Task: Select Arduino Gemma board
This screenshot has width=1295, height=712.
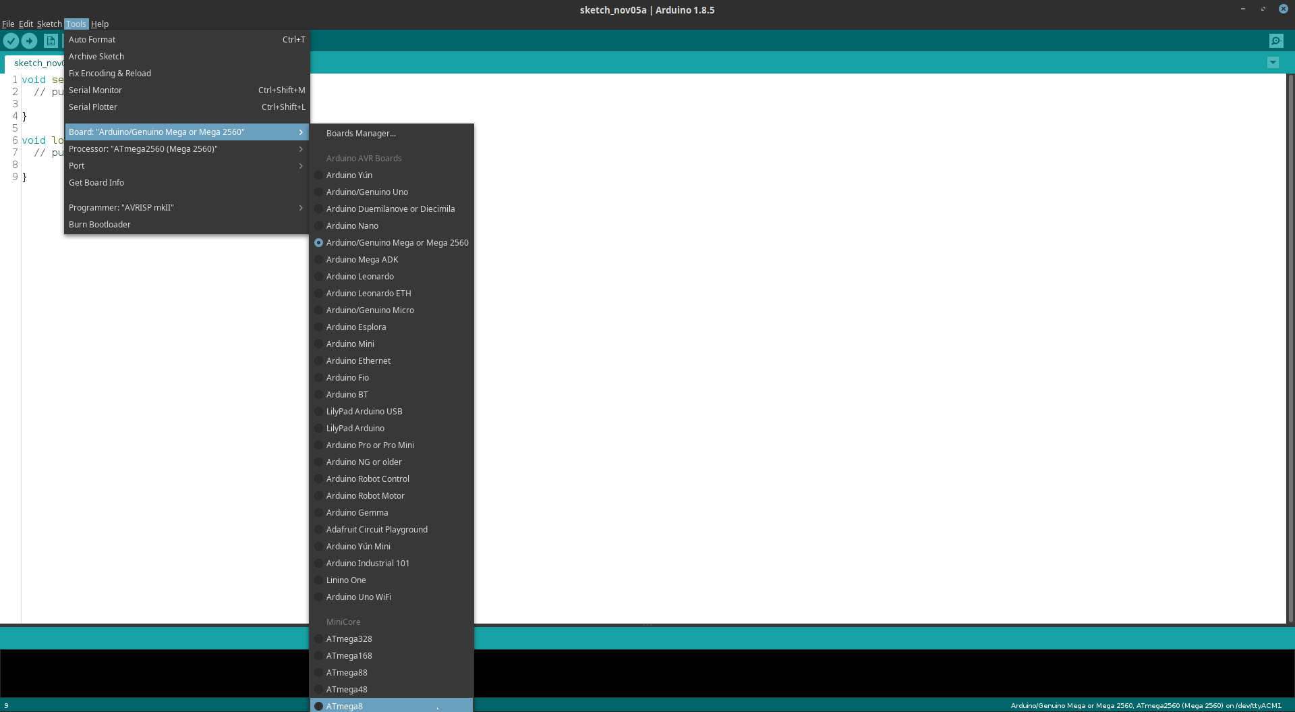Action: (x=392, y=513)
